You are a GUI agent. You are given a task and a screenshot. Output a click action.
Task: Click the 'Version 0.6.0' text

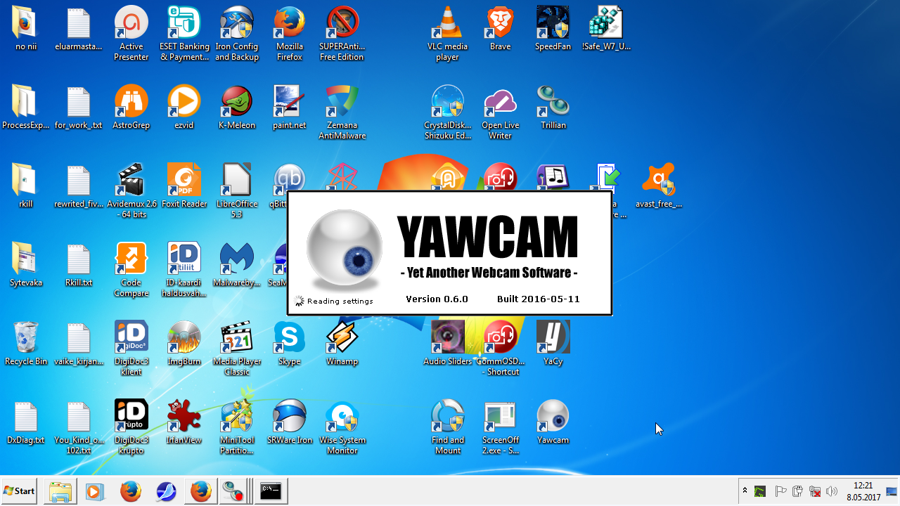pos(437,299)
